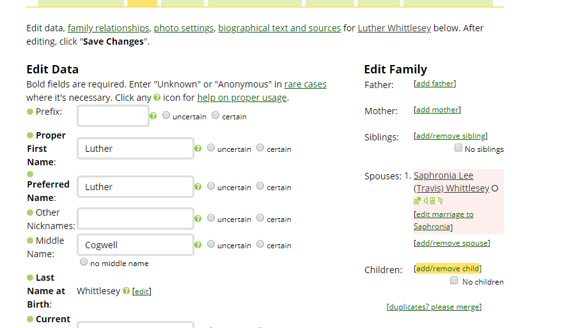
Task: Open Saphronia's square-with-arrow icon
Action: tap(417, 200)
